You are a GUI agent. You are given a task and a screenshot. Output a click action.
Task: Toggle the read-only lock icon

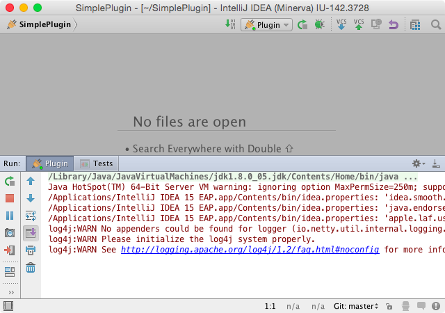point(389,306)
